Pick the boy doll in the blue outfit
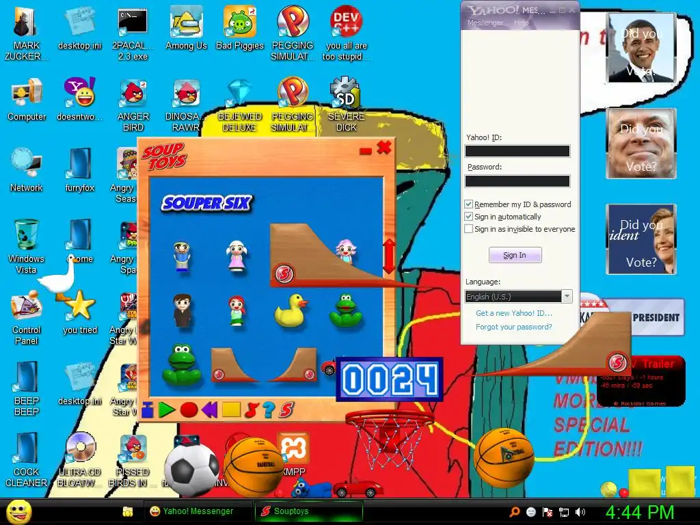Image resolution: width=700 pixels, height=525 pixels. point(182,257)
